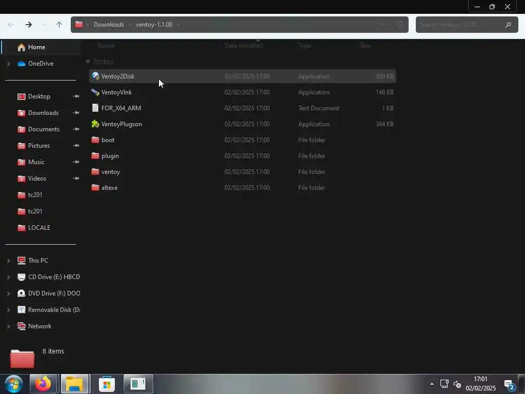Unpin Desktop from quick access
This screenshot has width=525, height=394.
click(76, 96)
